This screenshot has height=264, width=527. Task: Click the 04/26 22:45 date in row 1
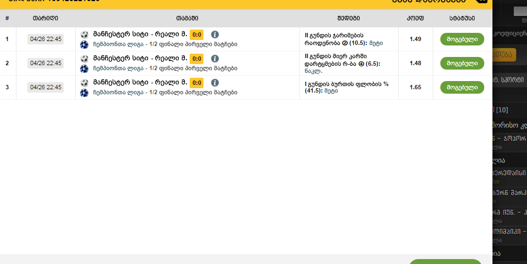[x=46, y=39]
